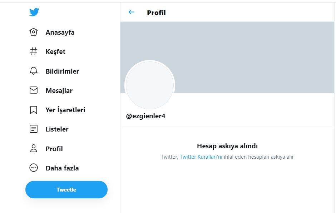The height and width of the screenshot is (213, 336).
Task: Click the Twitter bird logo
Action: 34,13
